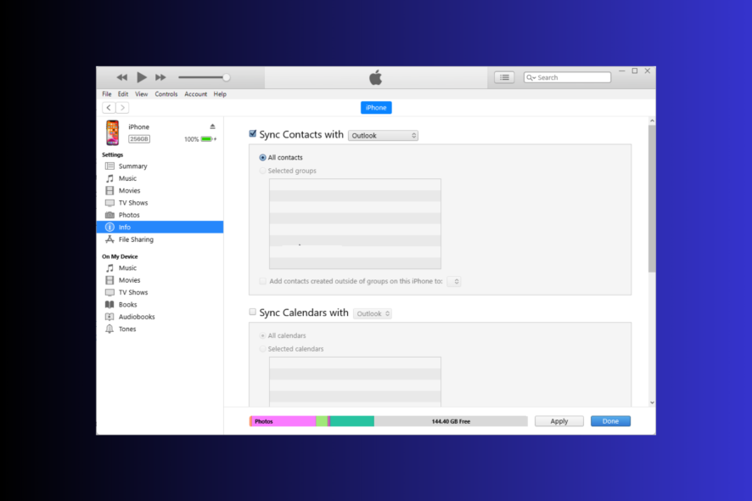Click the rewind playback button
Viewport: 752px width, 501px height.
[x=122, y=77]
